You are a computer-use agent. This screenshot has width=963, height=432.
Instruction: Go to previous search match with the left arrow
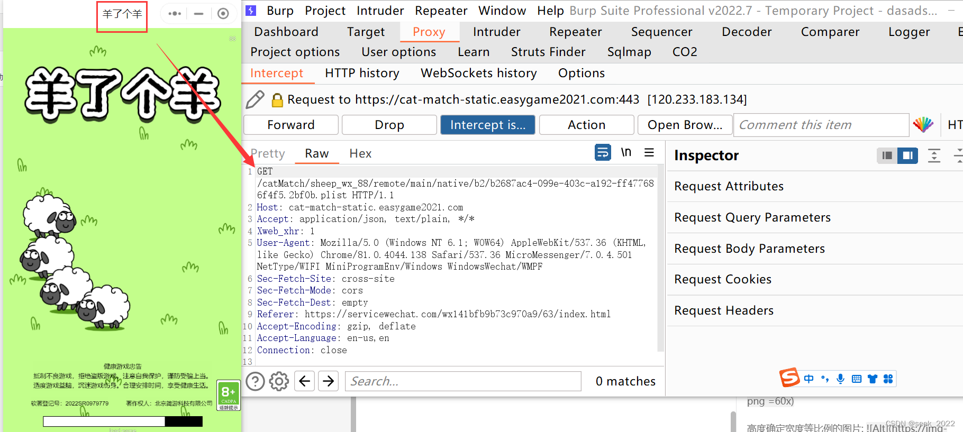click(x=304, y=381)
